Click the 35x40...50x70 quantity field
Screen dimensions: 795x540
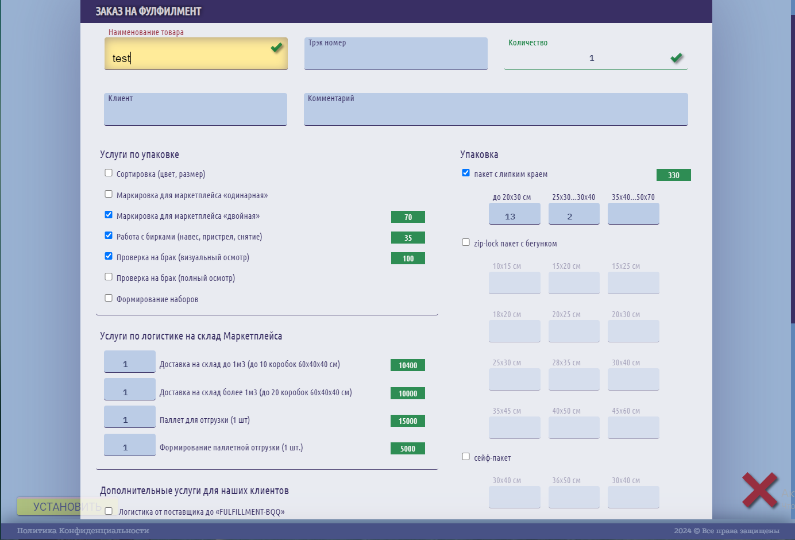pyautogui.click(x=634, y=214)
